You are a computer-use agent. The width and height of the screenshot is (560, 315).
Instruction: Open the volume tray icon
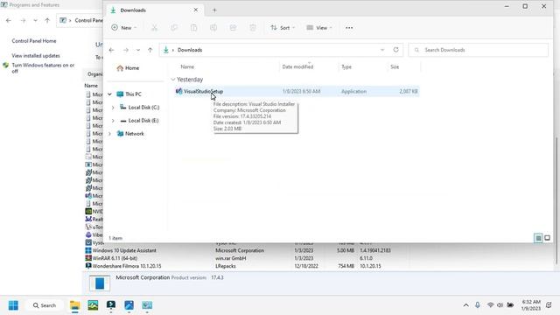coord(500,305)
